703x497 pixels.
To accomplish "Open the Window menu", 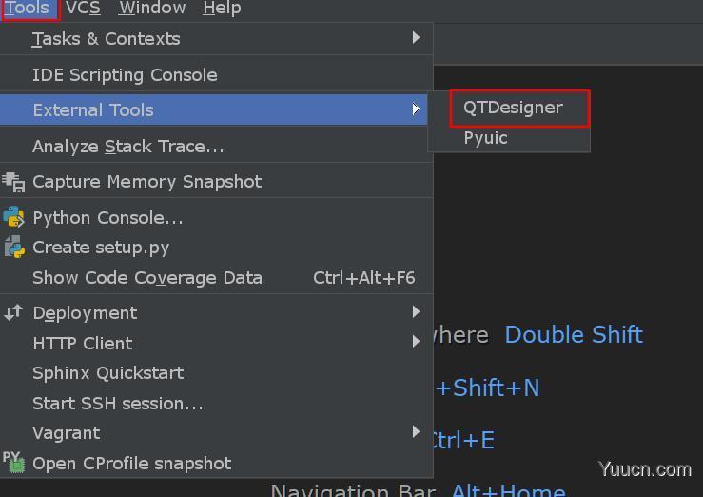I will [x=152, y=8].
